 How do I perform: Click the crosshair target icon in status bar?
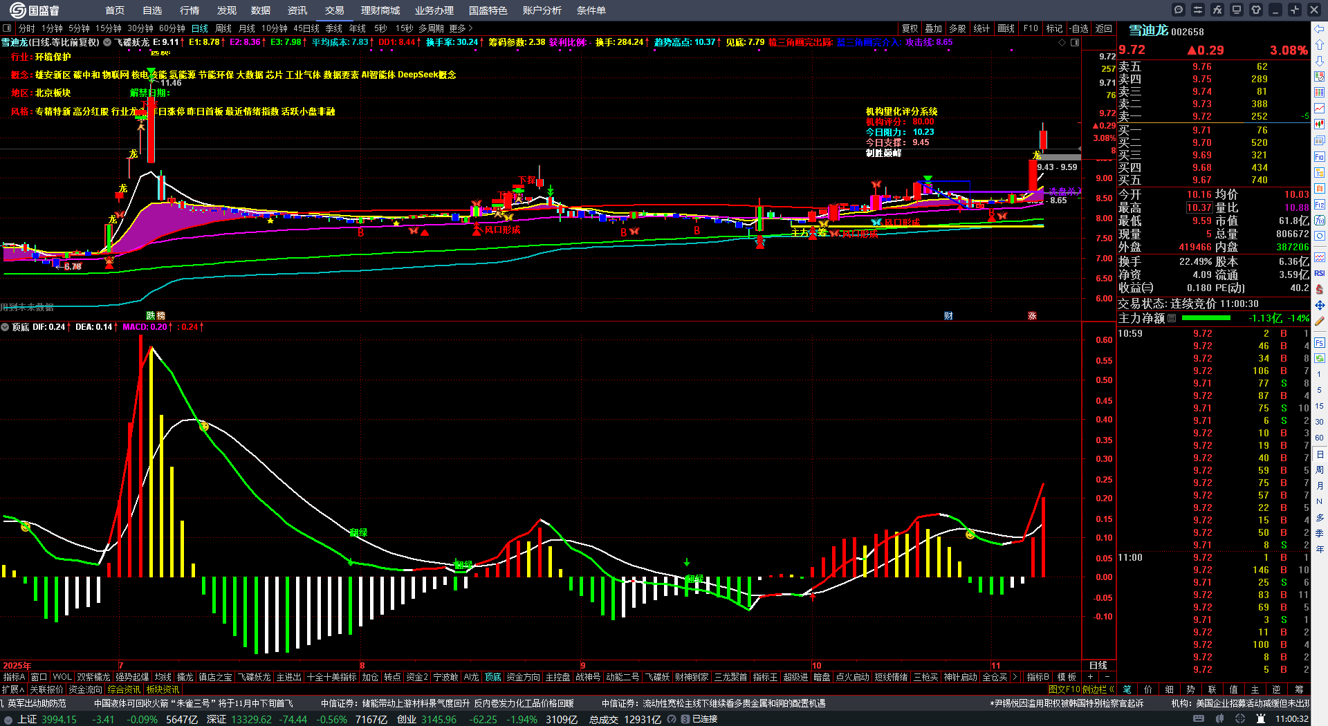(x=1241, y=719)
